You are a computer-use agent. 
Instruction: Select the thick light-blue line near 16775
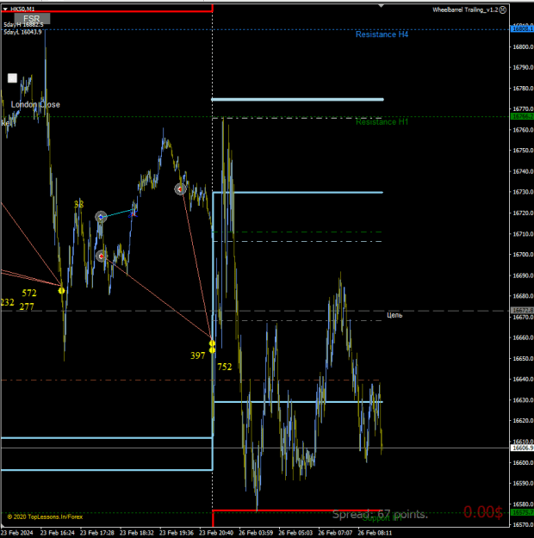tap(297, 100)
